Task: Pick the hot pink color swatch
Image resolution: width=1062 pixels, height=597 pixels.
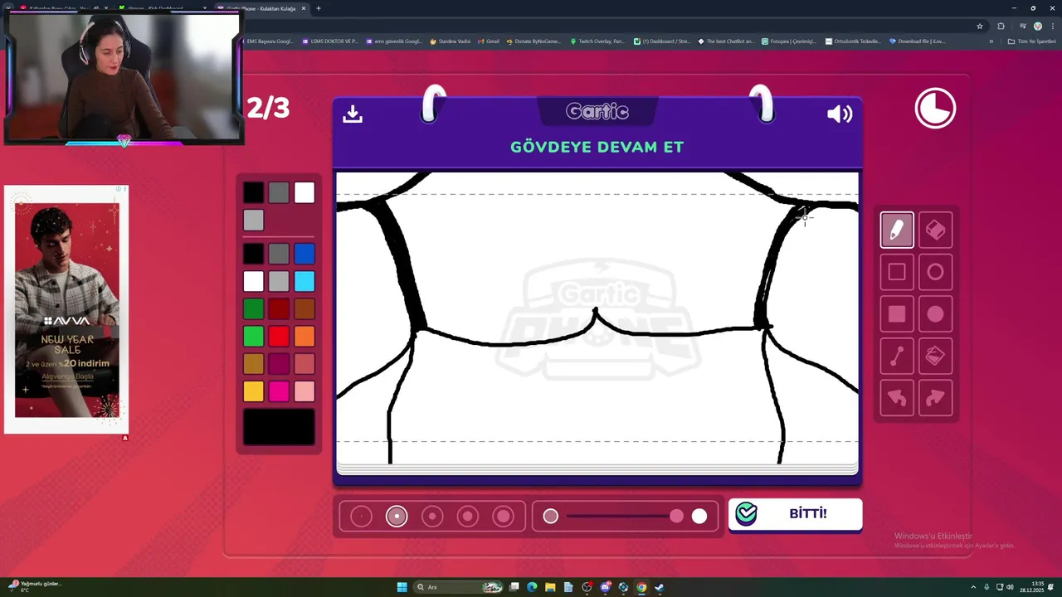Action: 279,391
